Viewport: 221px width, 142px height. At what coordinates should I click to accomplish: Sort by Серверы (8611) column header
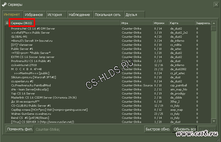pos(64,23)
